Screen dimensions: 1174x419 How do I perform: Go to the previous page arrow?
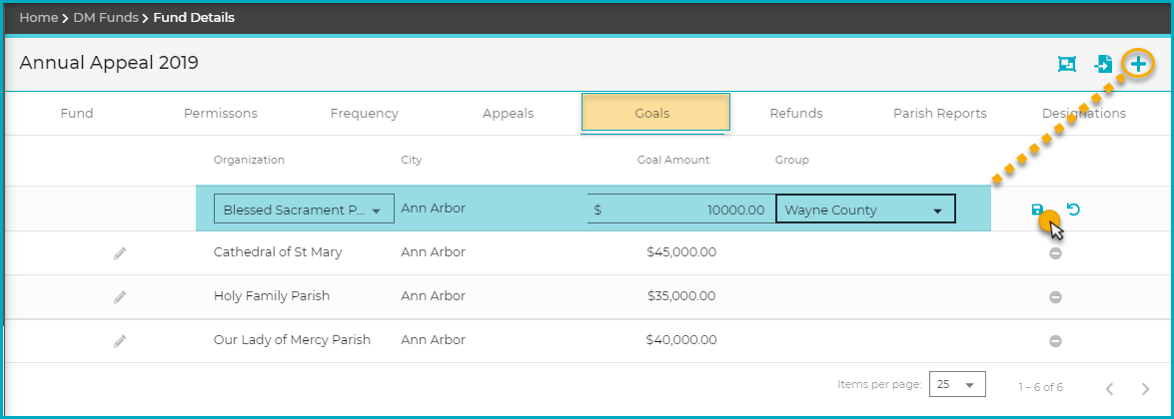pos(1110,388)
